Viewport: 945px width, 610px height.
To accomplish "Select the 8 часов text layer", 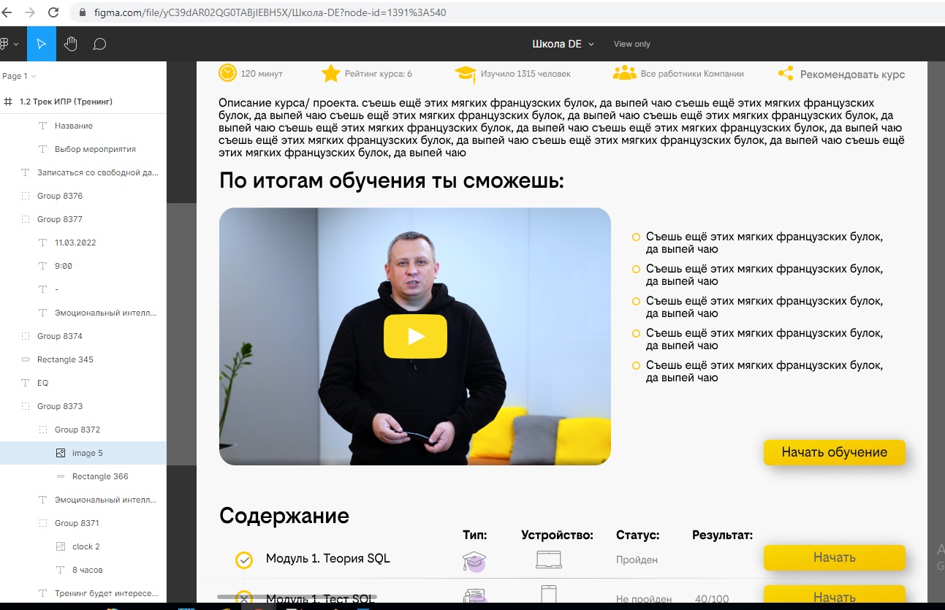I will [x=88, y=570].
